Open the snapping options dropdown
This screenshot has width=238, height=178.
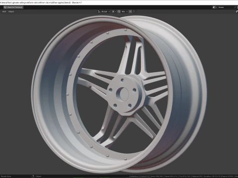[x=124, y=11]
